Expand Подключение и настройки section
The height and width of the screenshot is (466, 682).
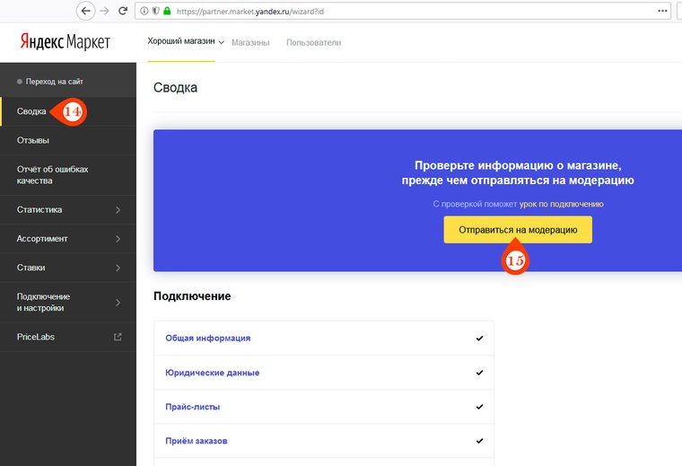pyautogui.click(x=118, y=303)
